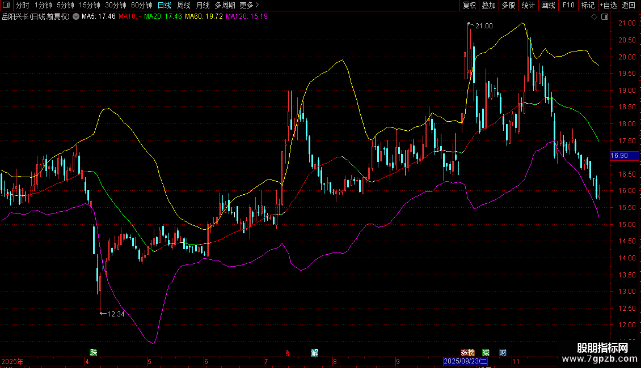The image size is (641, 368).
Task: Click month 8 on the time axis
Action: [335, 362]
